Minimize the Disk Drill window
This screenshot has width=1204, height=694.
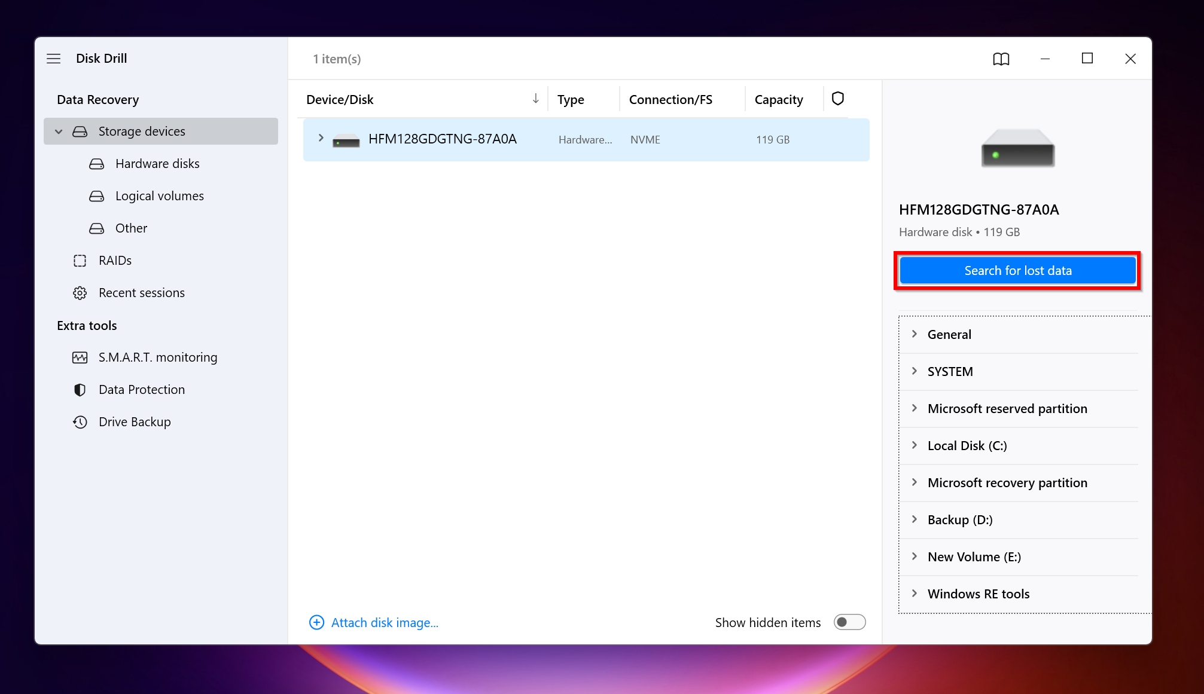1045,59
